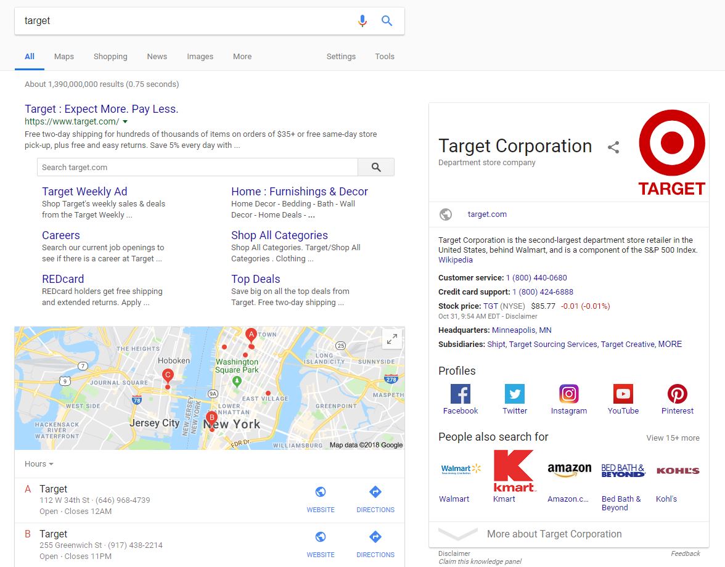Click the knowledge panel Feedback link
This screenshot has width=725, height=567.
tap(686, 553)
